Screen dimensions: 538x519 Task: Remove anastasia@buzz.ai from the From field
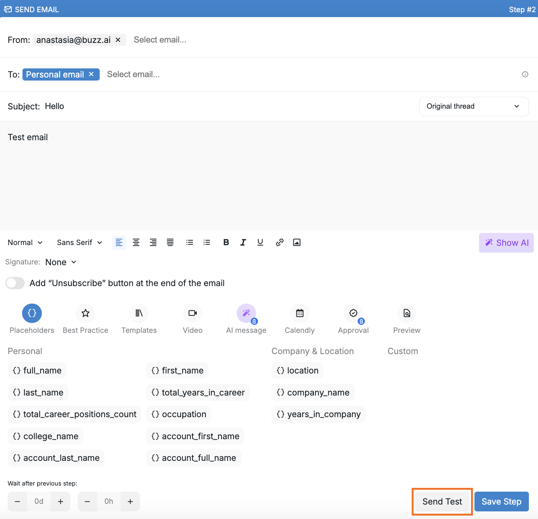(118, 40)
